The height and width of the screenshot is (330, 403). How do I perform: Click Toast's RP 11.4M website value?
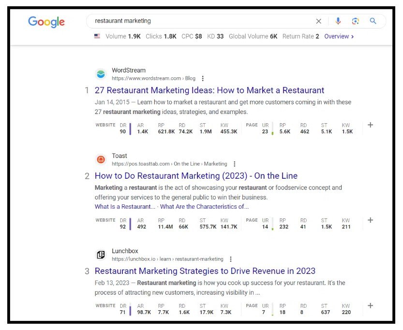tap(165, 227)
